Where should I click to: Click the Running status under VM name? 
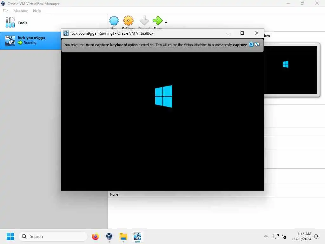(30, 43)
